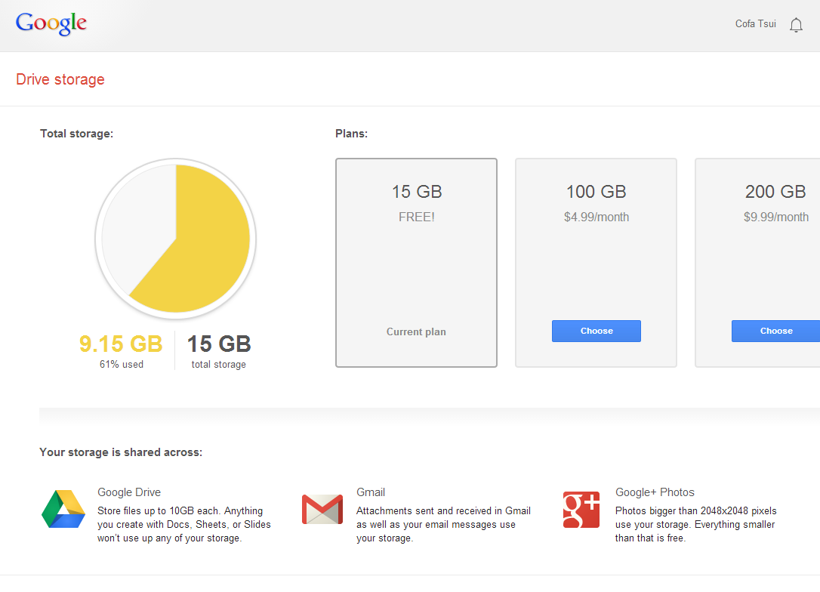Click the Current plan label
The image size is (820, 592).
pyautogui.click(x=416, y=331)
